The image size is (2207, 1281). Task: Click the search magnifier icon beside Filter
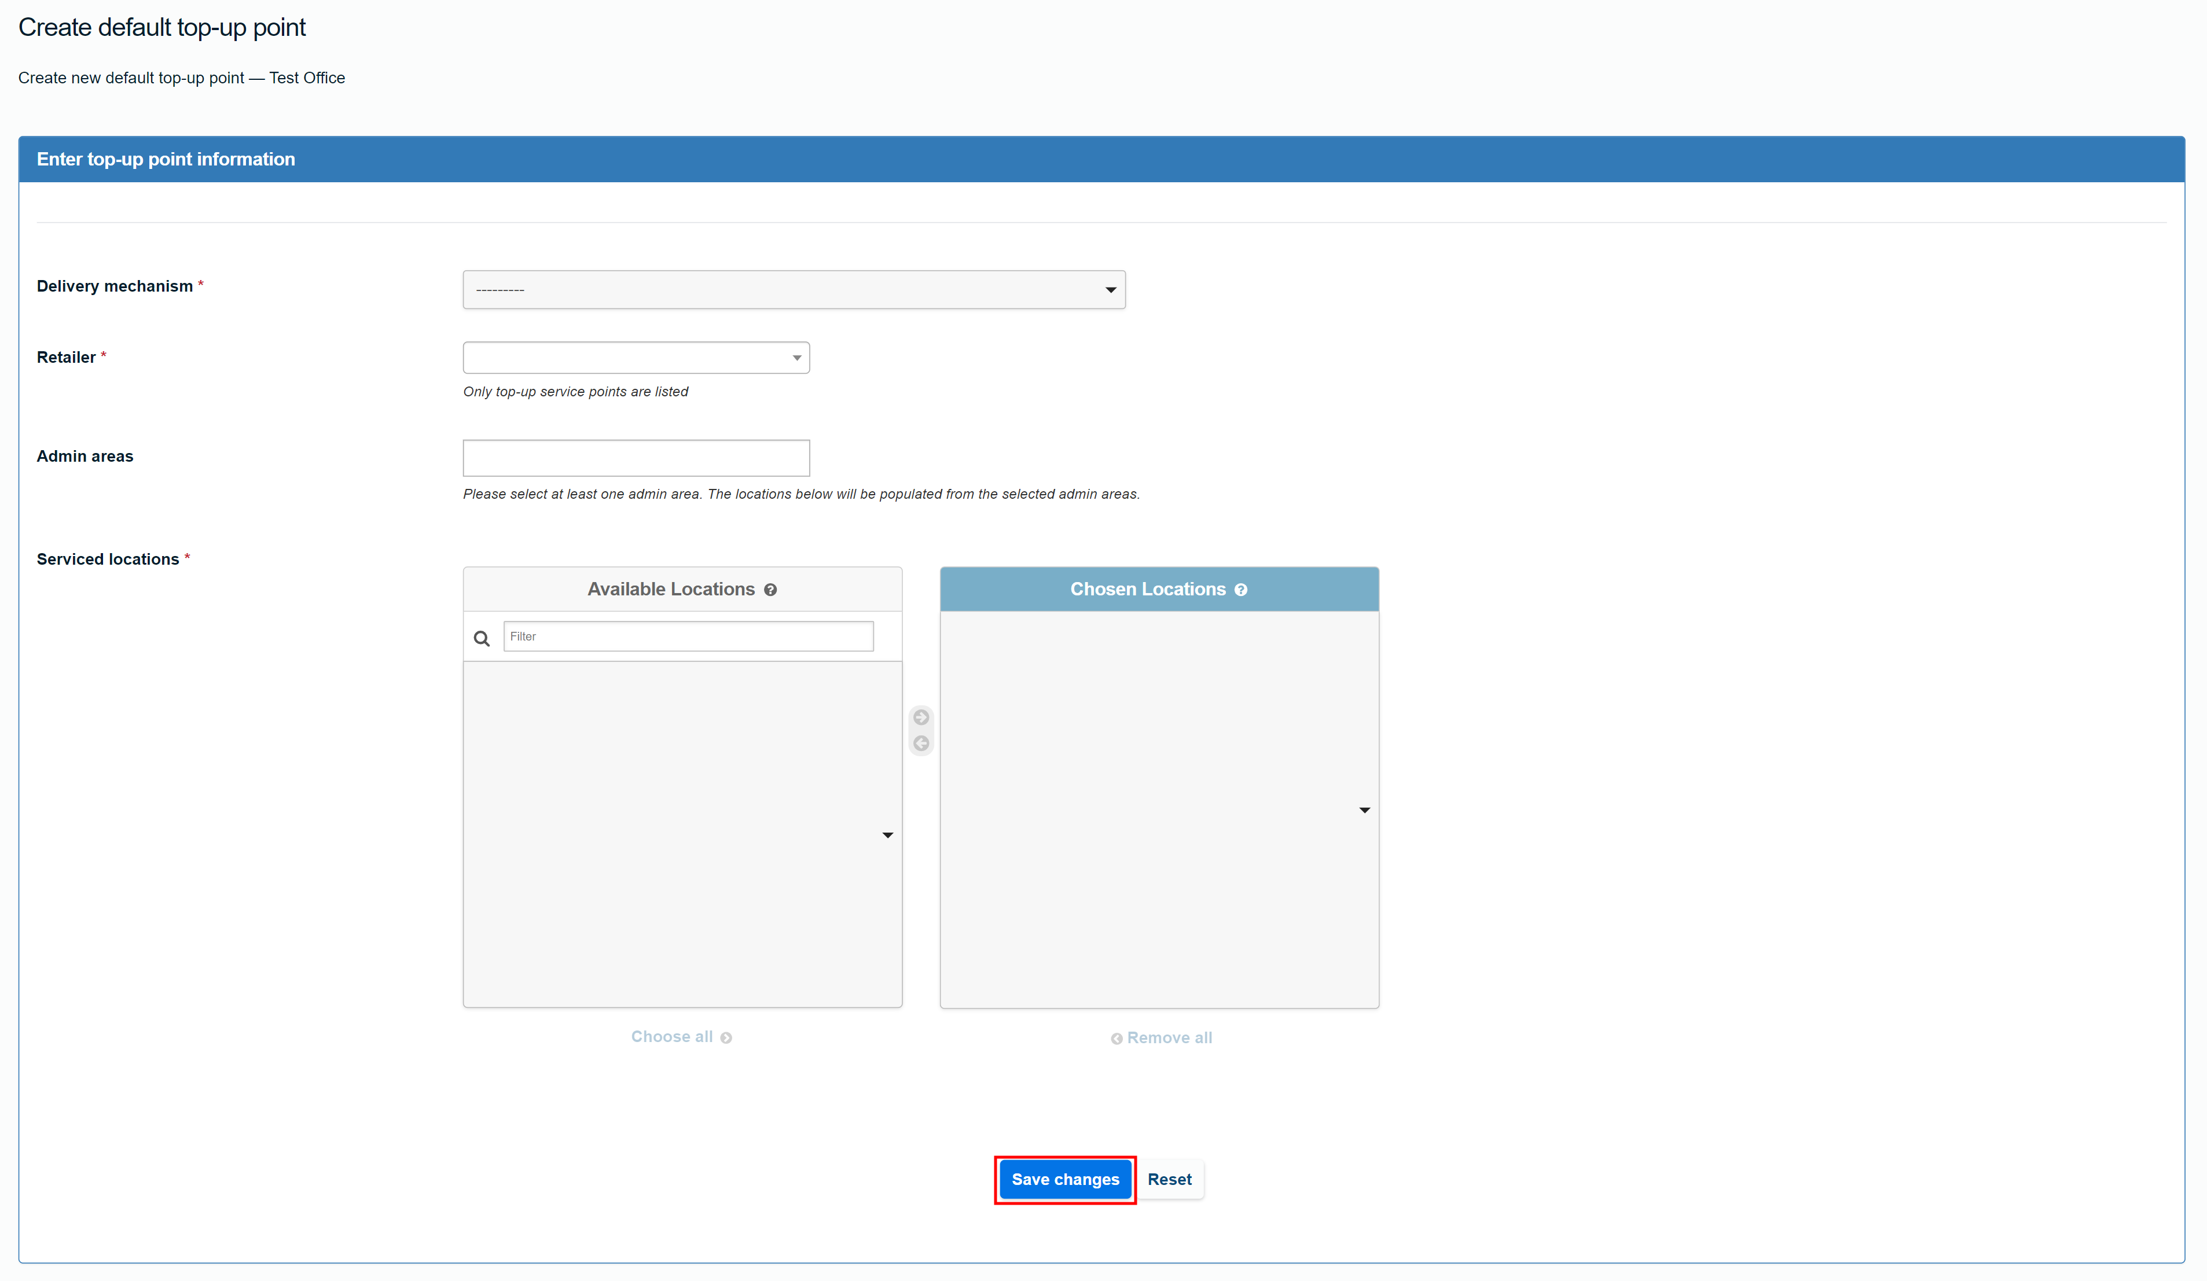(482, 638)
